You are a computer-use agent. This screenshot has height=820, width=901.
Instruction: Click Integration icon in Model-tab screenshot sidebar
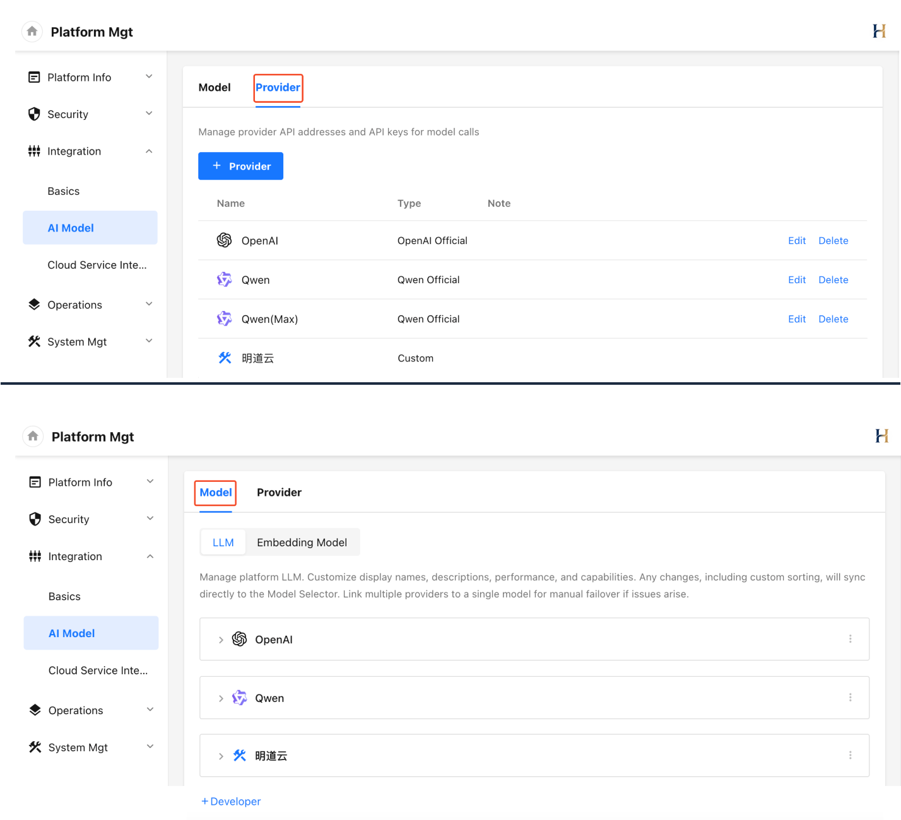pyautogui.click(x=35, y=556)
